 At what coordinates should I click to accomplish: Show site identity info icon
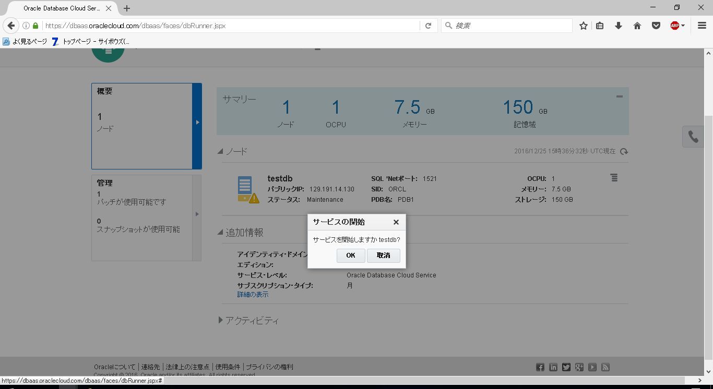click(x=26, y=26)
